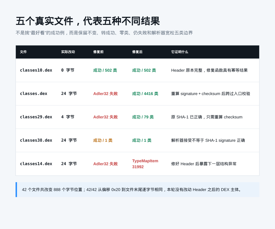
Task: Click 成功 / 4416 类 result
Action: (x=145, y=94)
